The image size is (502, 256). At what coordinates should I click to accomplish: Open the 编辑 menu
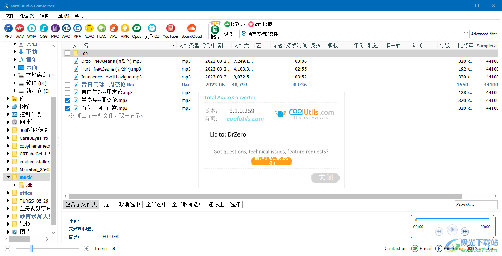pos(44,16)
